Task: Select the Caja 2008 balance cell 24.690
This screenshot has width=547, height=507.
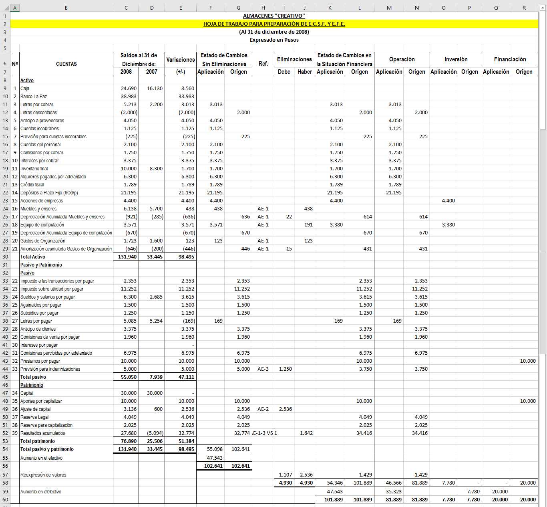Action: (x=126, y=89)
